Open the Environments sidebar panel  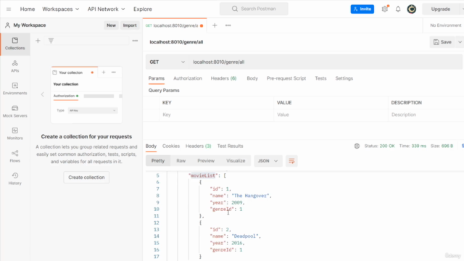[14, 88]
